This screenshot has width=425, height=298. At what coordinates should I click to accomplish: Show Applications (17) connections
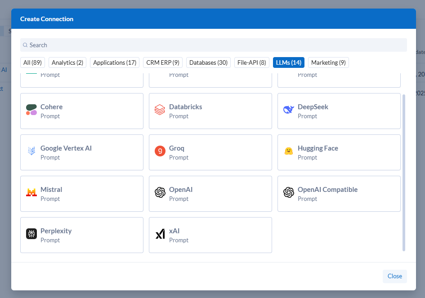click(x=115, y=62)
